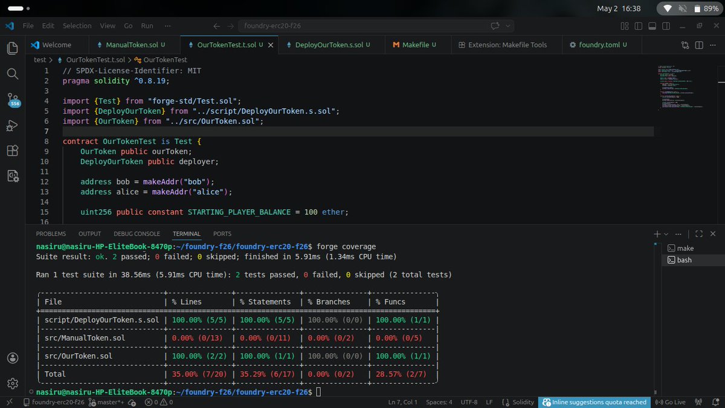Open the File menu
This screenshot has height=408, width=725.
point(28,26)
